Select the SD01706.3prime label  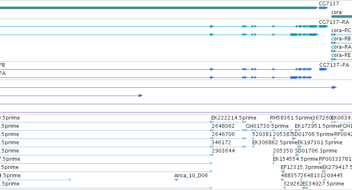coord(316,151)
